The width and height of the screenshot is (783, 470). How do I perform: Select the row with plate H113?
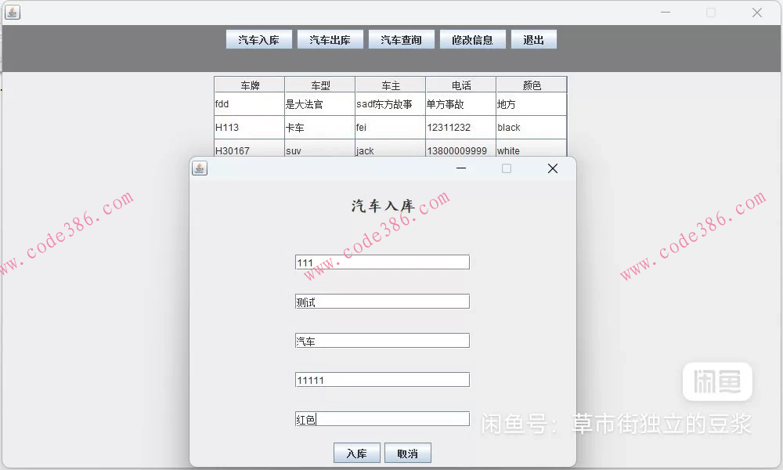coord(249,127)
